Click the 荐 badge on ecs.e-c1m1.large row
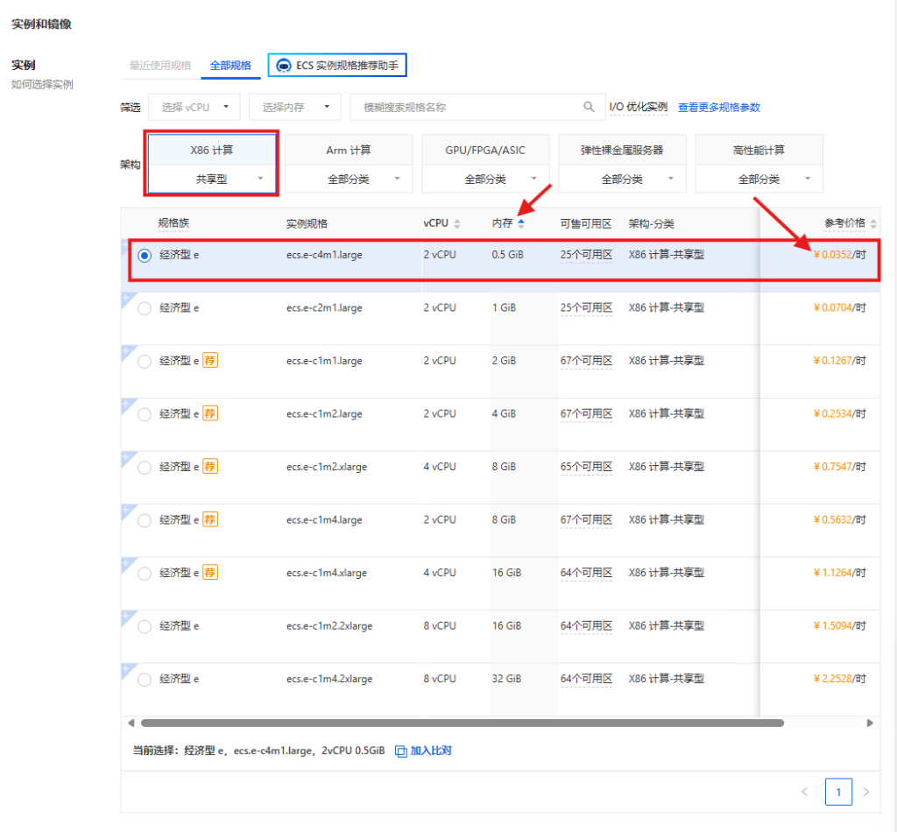 210,361
